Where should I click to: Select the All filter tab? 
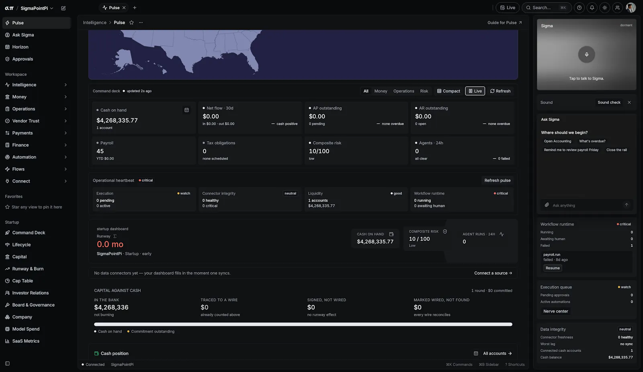[x=366, y=91]
